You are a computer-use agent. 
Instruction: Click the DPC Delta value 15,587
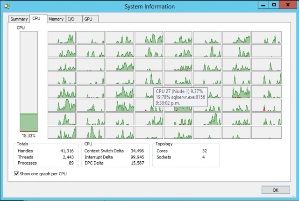(137, 163)
